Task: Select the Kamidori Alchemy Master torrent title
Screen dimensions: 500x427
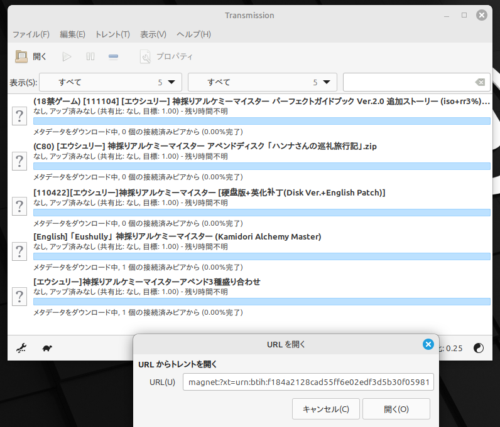Action: [177, 236]
